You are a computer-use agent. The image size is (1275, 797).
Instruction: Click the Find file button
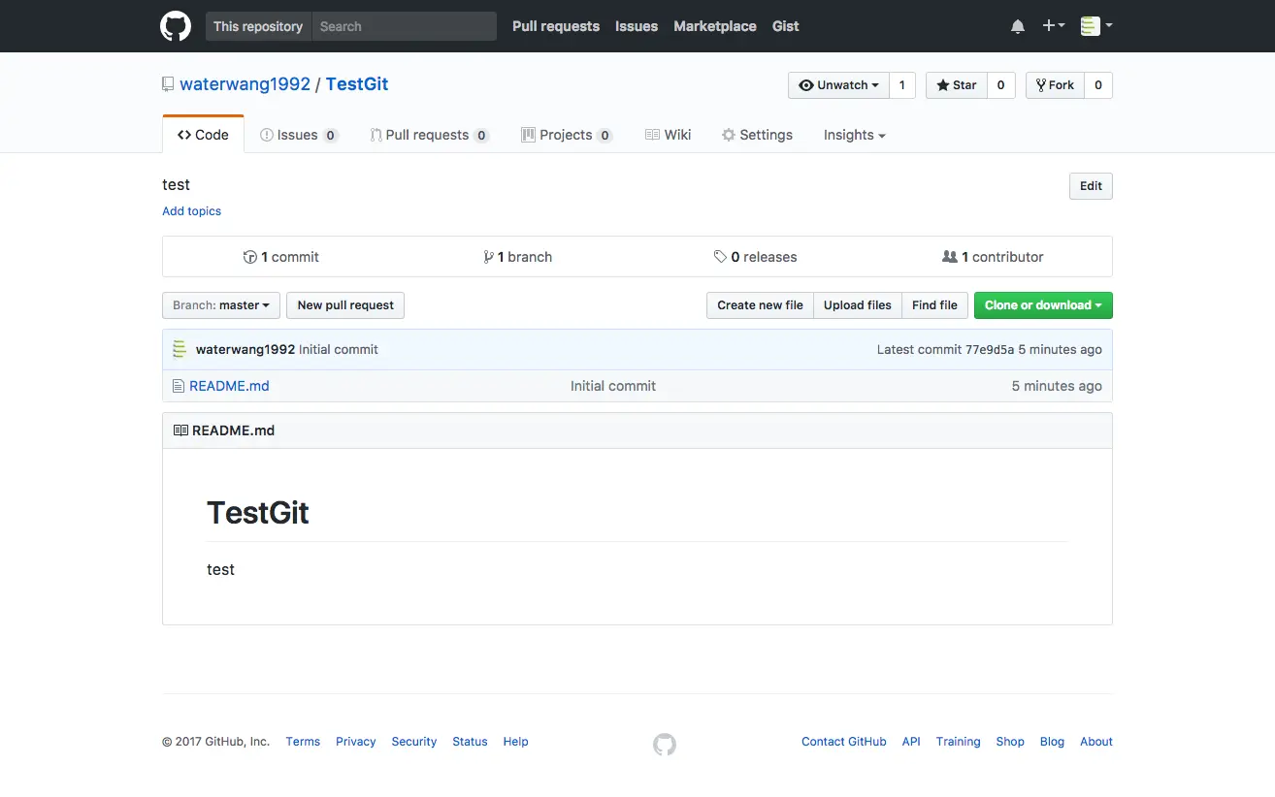[x=934, y=305]
